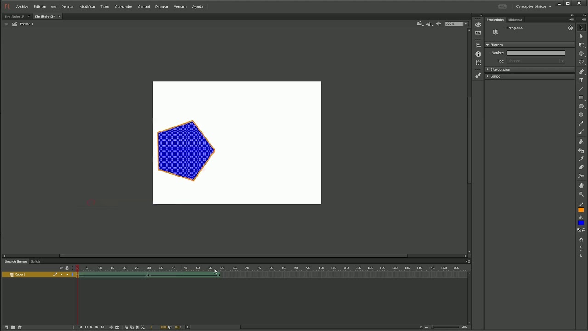Open Conceptos básicos workspace dropdown
Viewport: 588px width, 331px height.
click(x=533, y=7)
